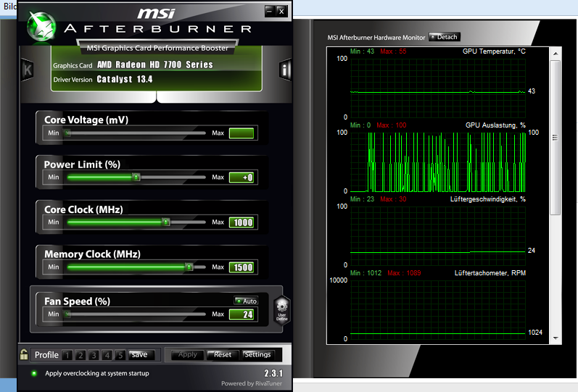578x392 pixels.
Task: Click 'MSI Afterburner Hardware Monitor' title
Action: (376, 38)
